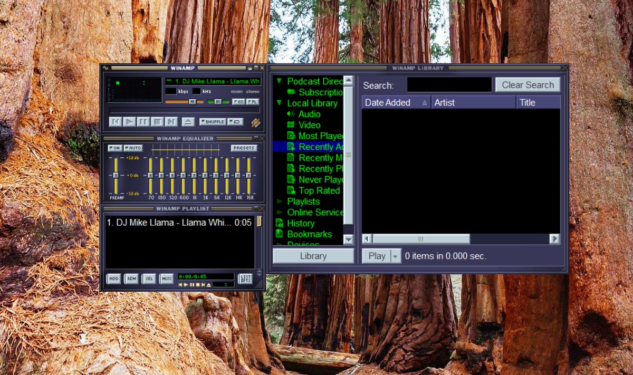Open the Recently Modified view
The height and width of the screenshot is (375, 633).
(x=315, y=158)
